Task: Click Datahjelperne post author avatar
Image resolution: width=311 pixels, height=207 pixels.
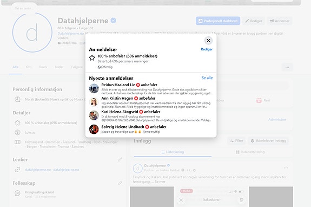Action: pos(137,169)
